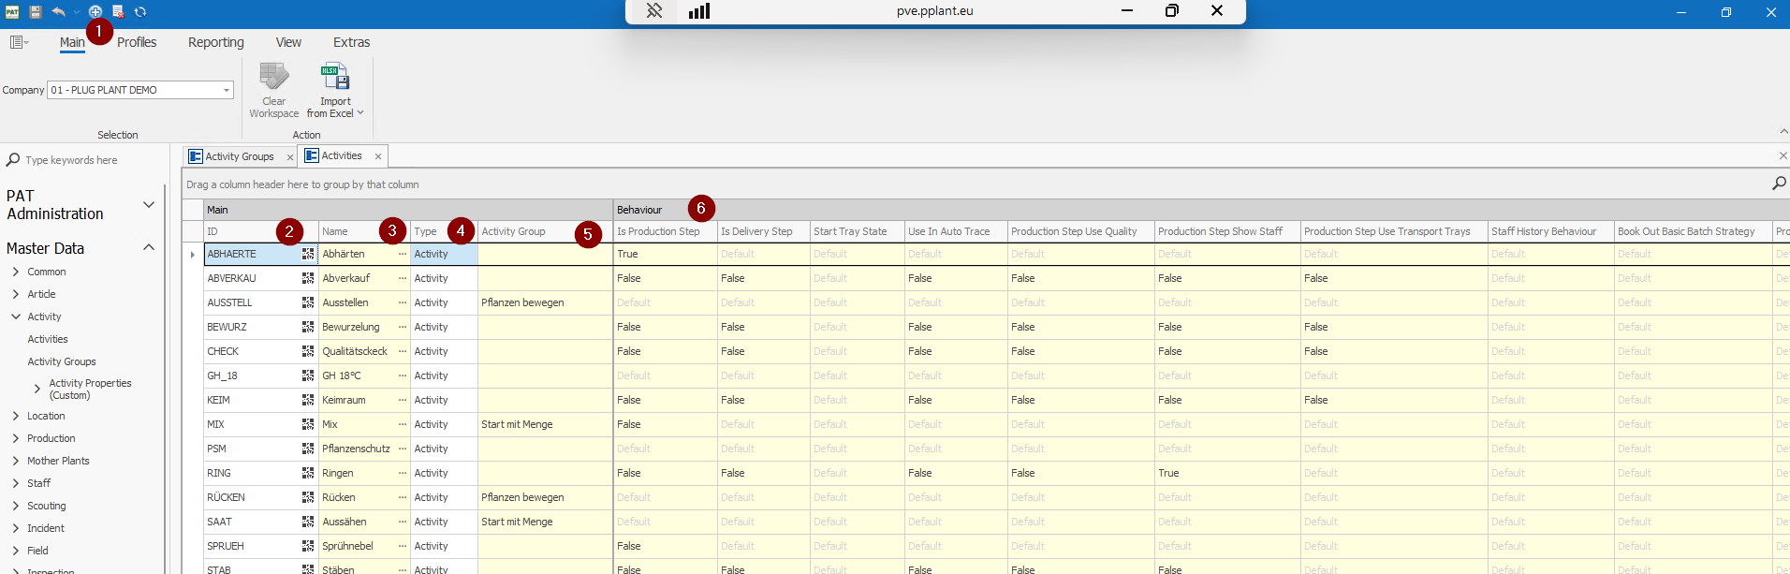Open QR code for ABVERKAUF row

pyautogui.click(x=307, y=278)
